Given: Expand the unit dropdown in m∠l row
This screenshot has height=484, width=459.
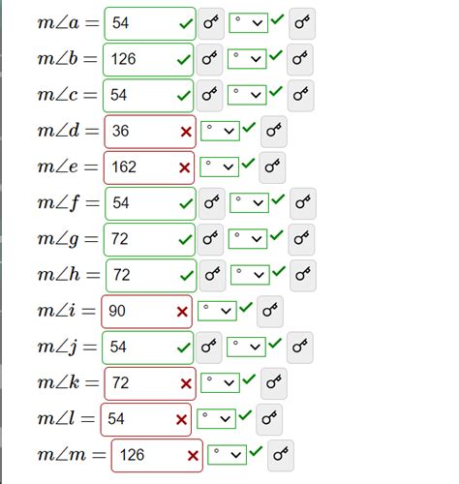Looking at the screenshot, I should 216,418.
